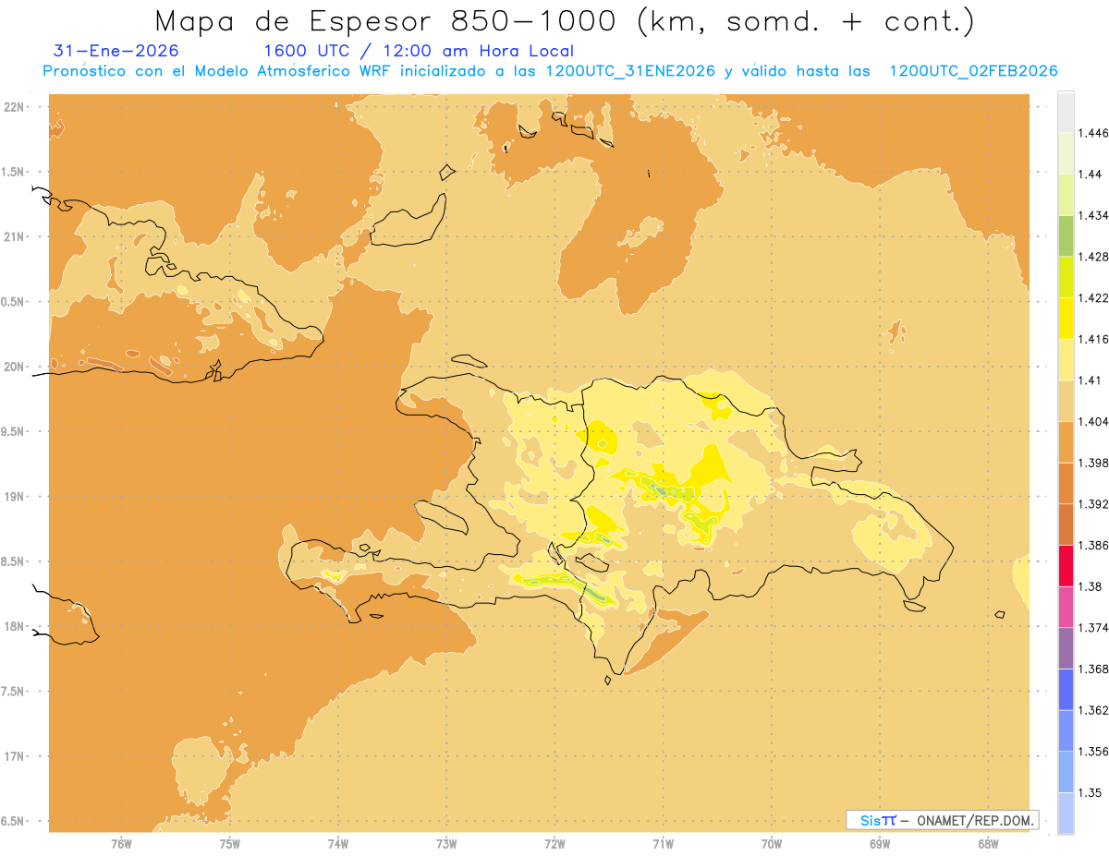Click the '17N' latitude label
Viewport: 1109px width, 856px height.
click(16, 756)
